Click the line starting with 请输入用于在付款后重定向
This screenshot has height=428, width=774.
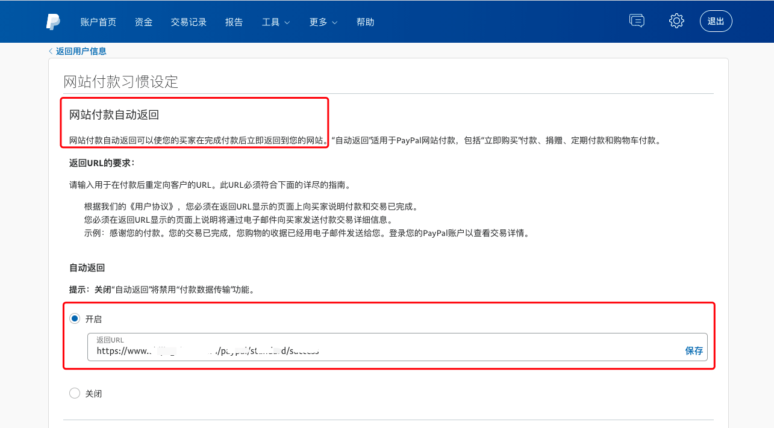pos(210,185)
